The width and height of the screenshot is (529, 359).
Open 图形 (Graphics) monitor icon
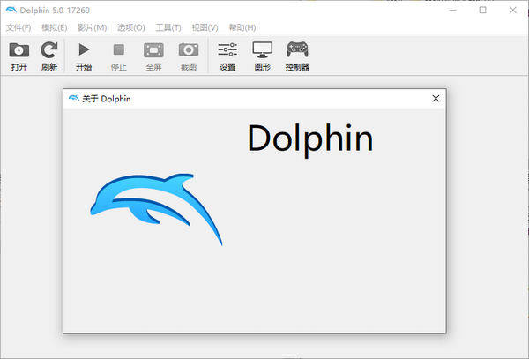[x=263, y=50]
